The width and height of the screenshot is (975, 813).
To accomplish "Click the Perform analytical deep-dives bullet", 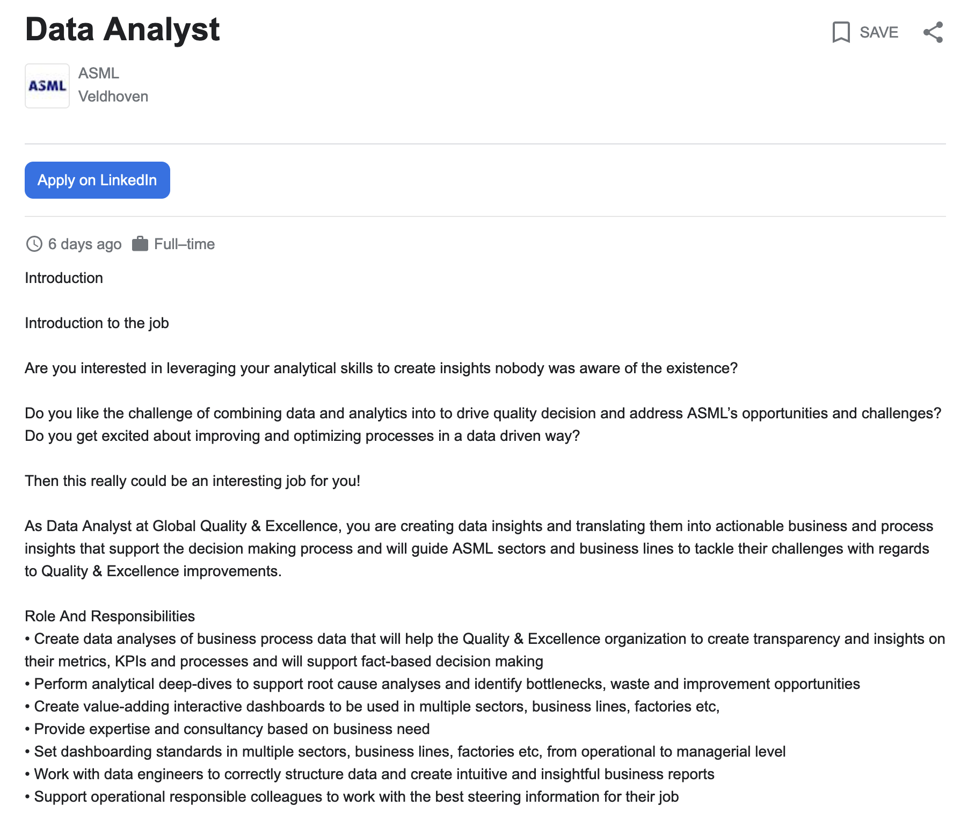I will (x=442, y=684).
